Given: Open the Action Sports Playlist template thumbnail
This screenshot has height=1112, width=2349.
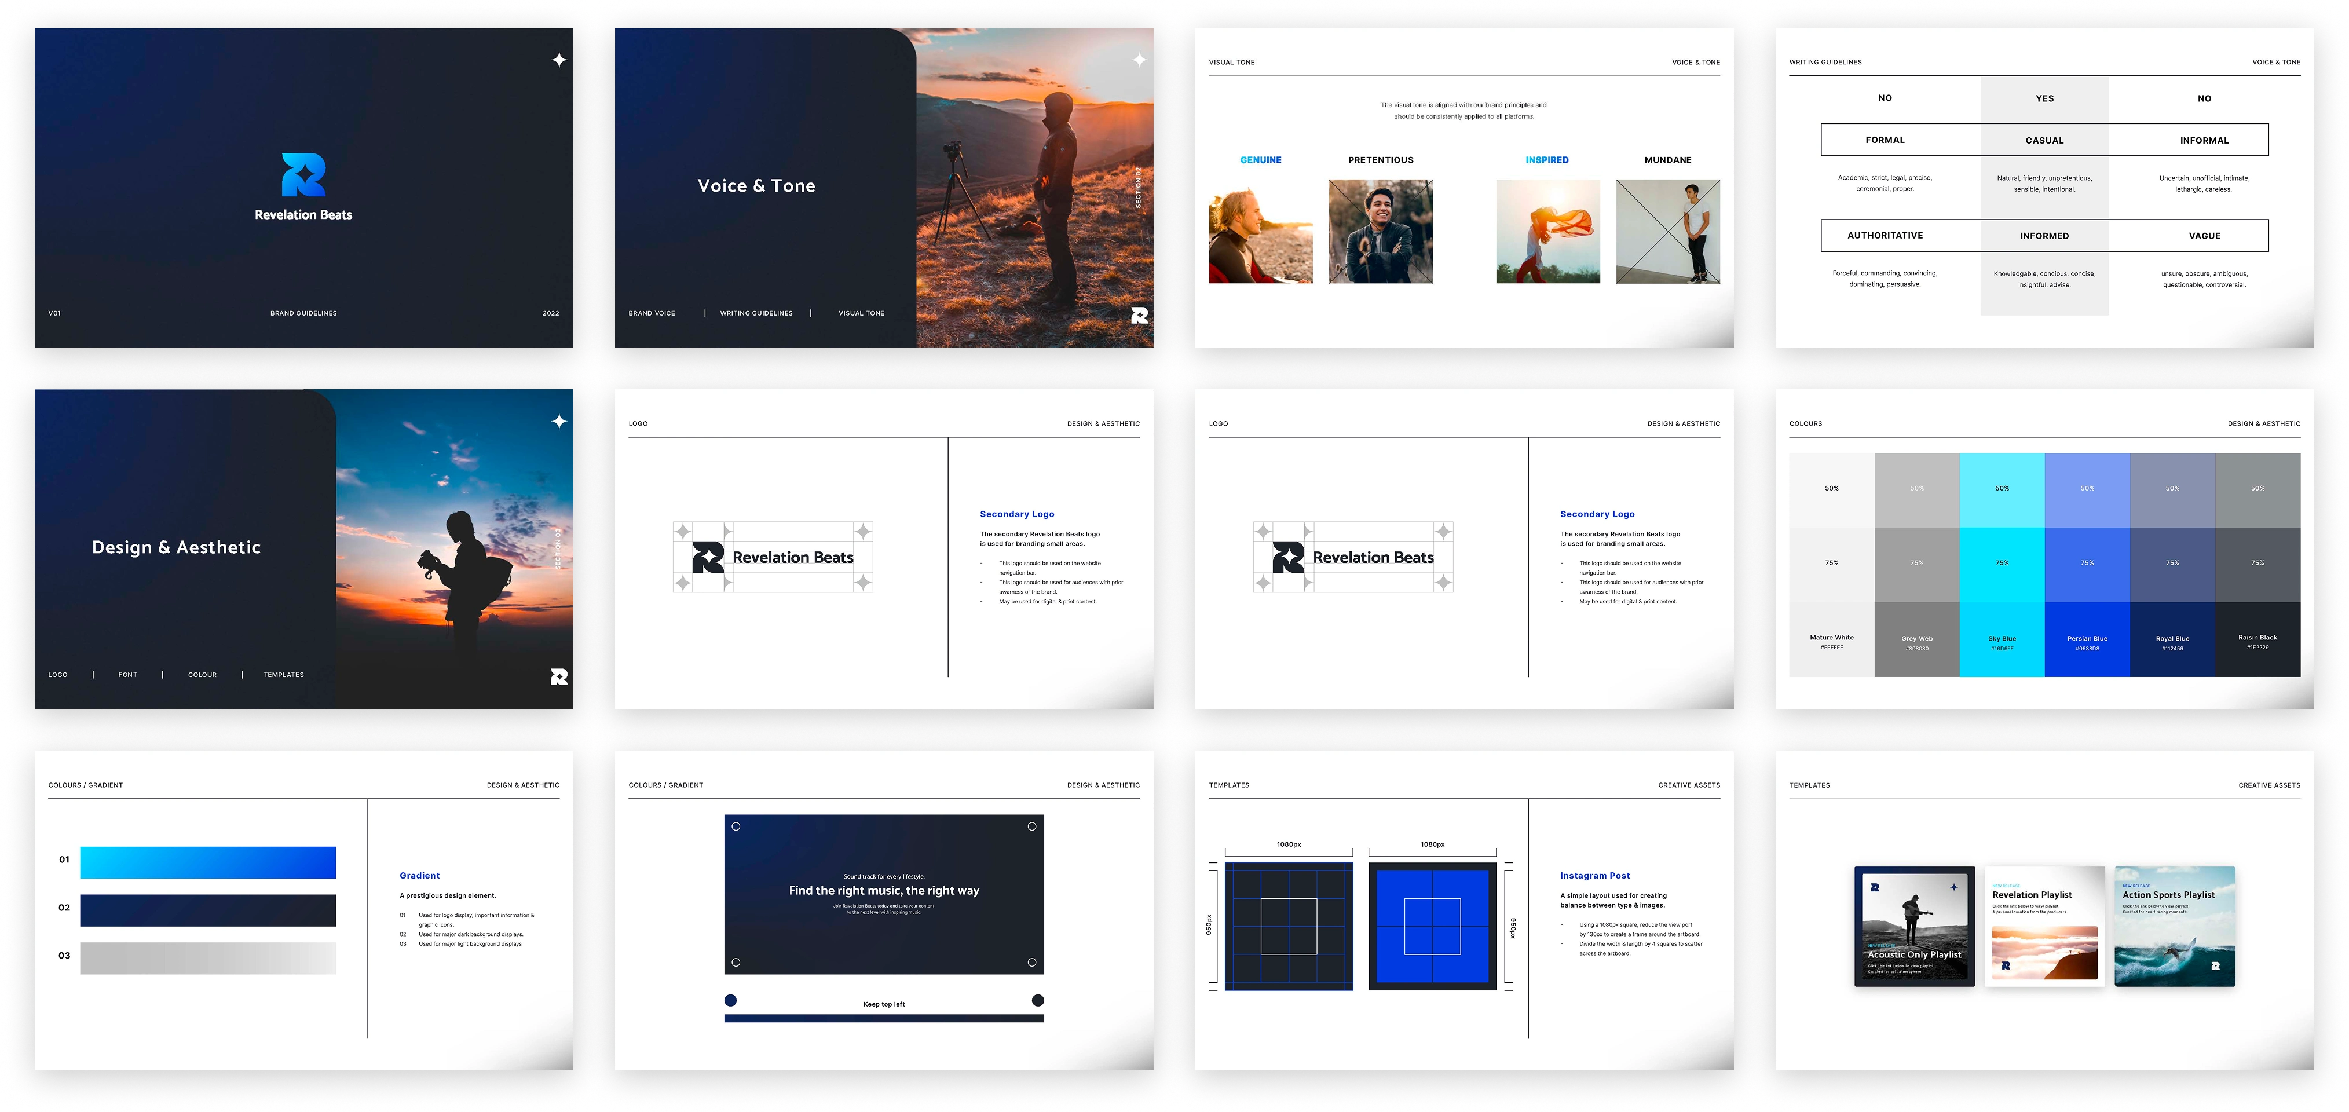Looking at the screenshot, I should (x=2174, y=926).
